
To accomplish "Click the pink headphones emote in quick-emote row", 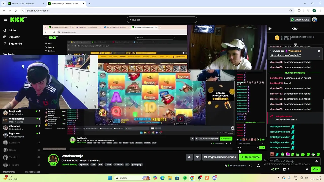I will click(x=288, y=154).
